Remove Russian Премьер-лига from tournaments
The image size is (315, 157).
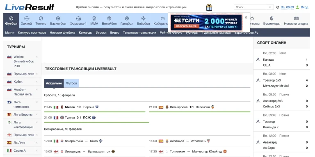37,74
